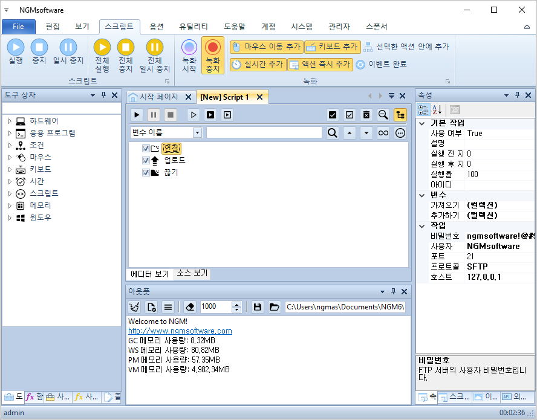Click the uncheck-all outlined checkbox icon
The width and height of the screenshot is (537, 420).
pyautogui.click(x=350, y=115)
